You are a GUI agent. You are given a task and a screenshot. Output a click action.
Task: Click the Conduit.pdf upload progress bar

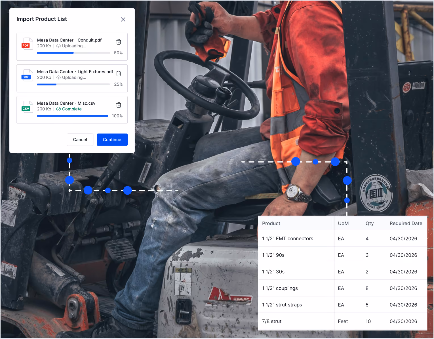tap(73, 53)
